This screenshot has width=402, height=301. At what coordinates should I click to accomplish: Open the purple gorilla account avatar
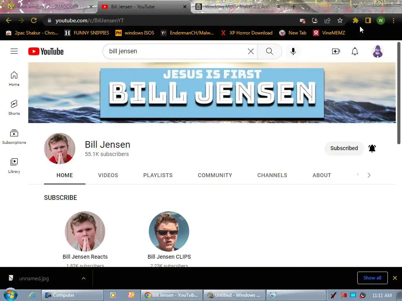pyautogui.click(x=378, y=51)
